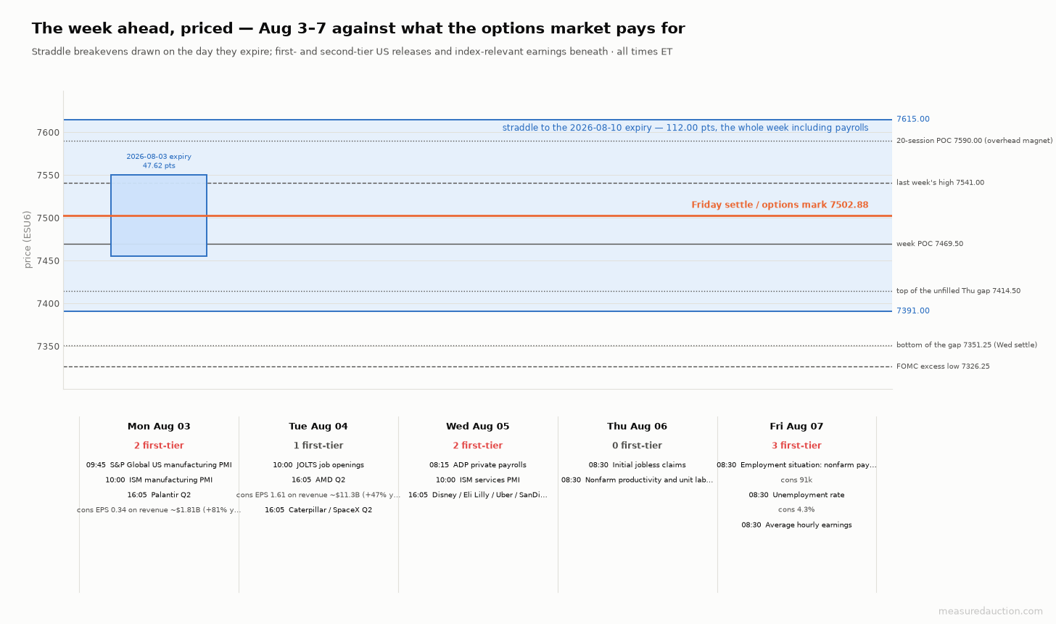Open the measuredauction.com watermark link
The height and width of the screenshot is (624, 1056).
click(x=991, y=612)
